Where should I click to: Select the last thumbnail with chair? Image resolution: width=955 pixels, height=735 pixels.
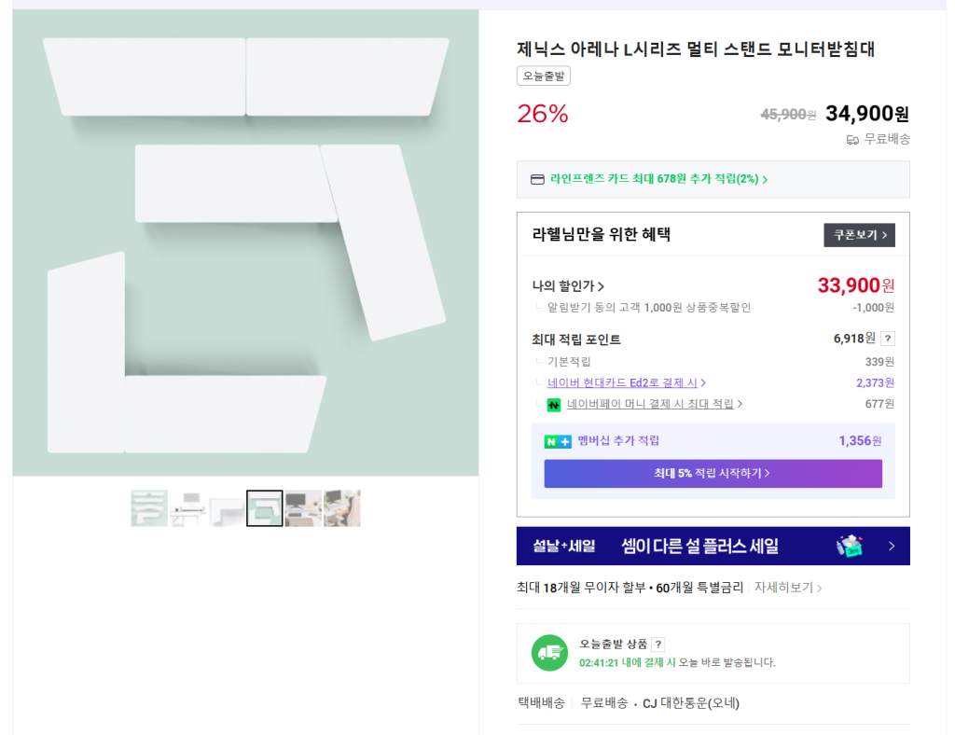341,508
